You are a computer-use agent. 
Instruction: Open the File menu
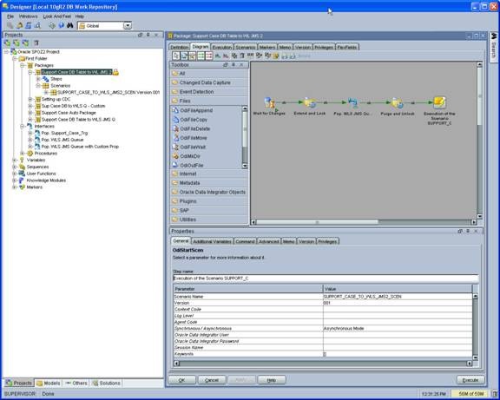(10, 16)
